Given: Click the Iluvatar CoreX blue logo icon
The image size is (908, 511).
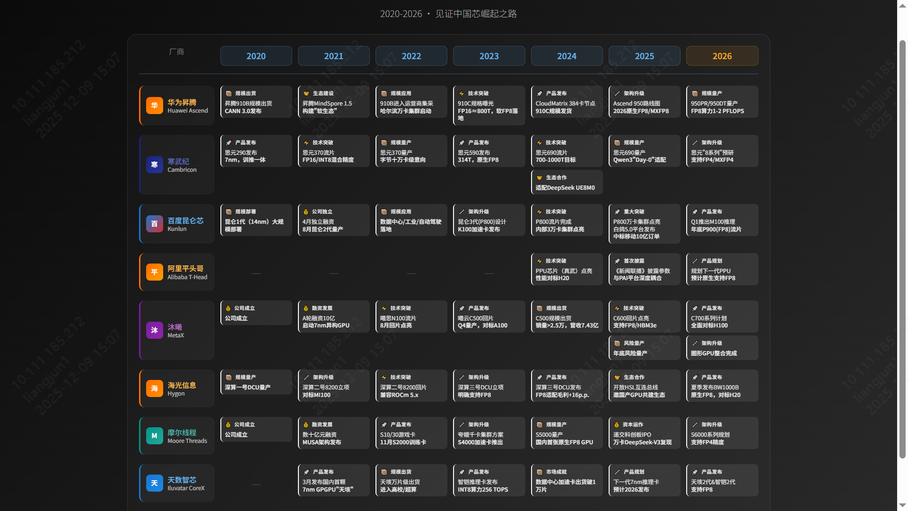Looking at the screenshot, I should [x=154, y=483].
